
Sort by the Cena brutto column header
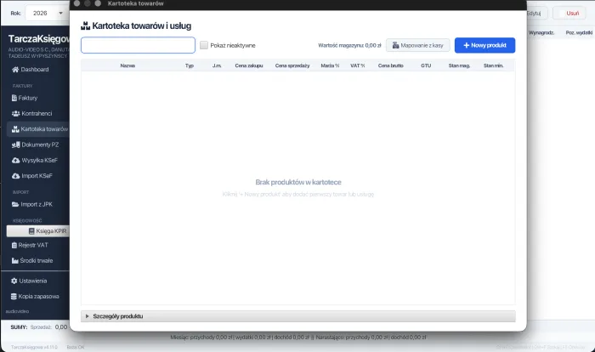coord(390,65)
